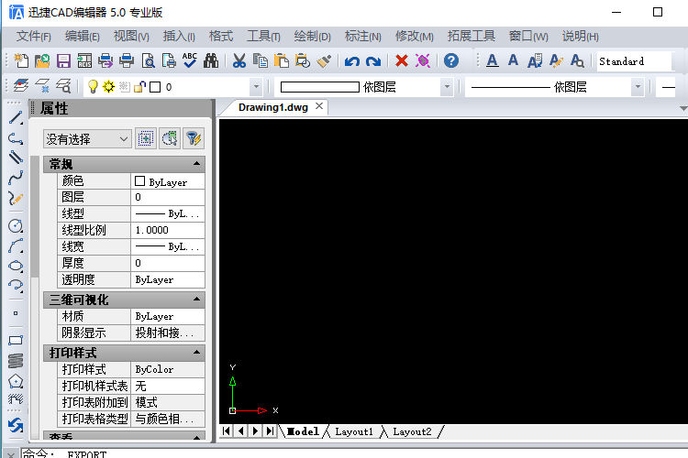Viewport: 688px width, 458px height.
Task: Switch to the Layout1 tab
Action: coord(354,431)
